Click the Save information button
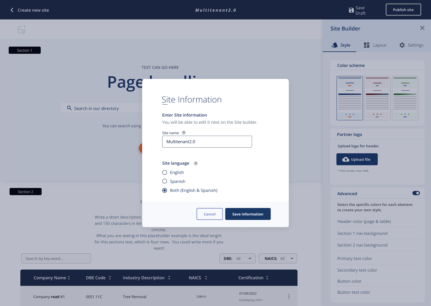 (x=248, y=214)
